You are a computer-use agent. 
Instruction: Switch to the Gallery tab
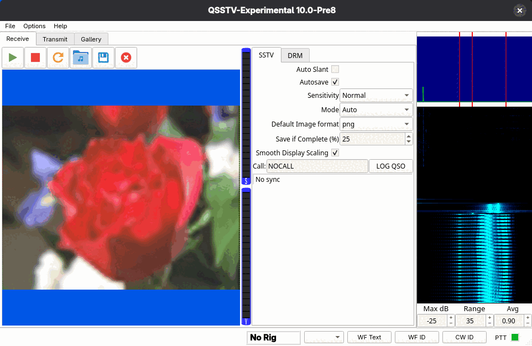(91, 39)
